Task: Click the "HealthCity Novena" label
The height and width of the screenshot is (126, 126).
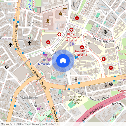Action: (82, 53)
